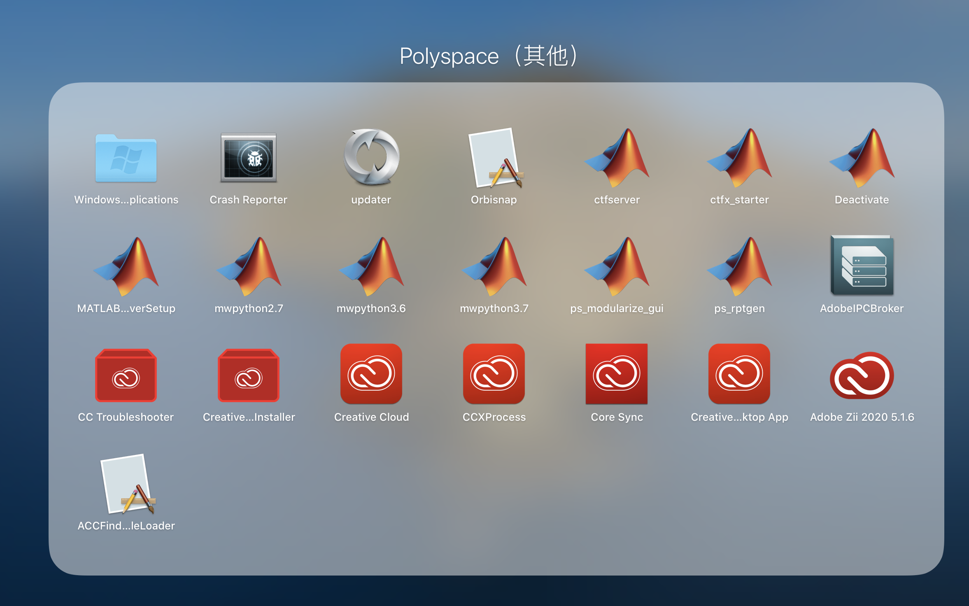
Task: Click the "Crash Reporter" label text
Action: pos(249,200)
